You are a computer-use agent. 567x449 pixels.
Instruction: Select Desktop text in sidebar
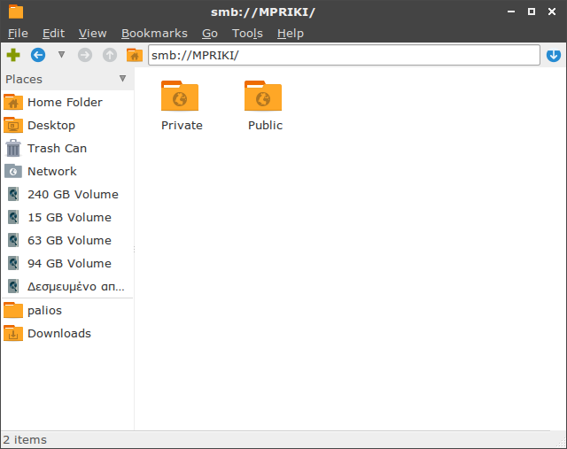pyautogui.click(x=51, y=126)
